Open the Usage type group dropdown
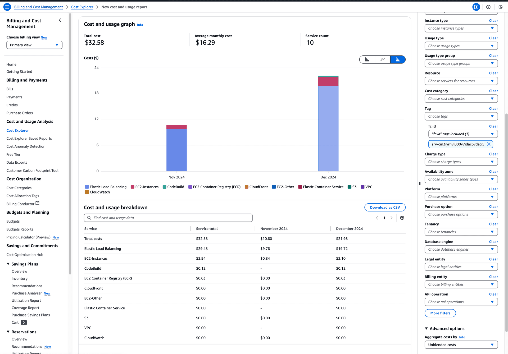Screen dimensions: 508x354 461,63
